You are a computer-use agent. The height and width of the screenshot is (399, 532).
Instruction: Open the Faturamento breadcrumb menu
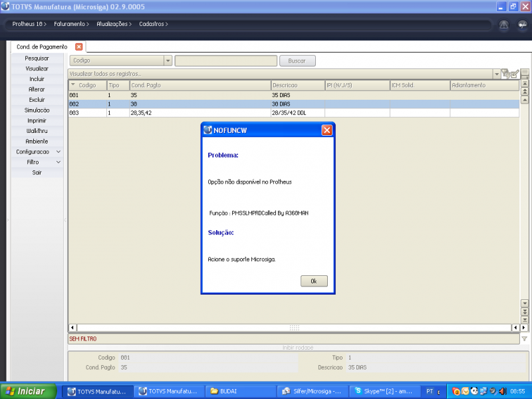tap(71, 24)
